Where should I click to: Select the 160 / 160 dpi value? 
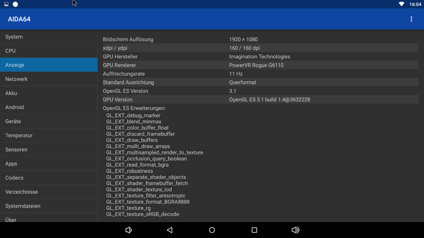(244, 48)
